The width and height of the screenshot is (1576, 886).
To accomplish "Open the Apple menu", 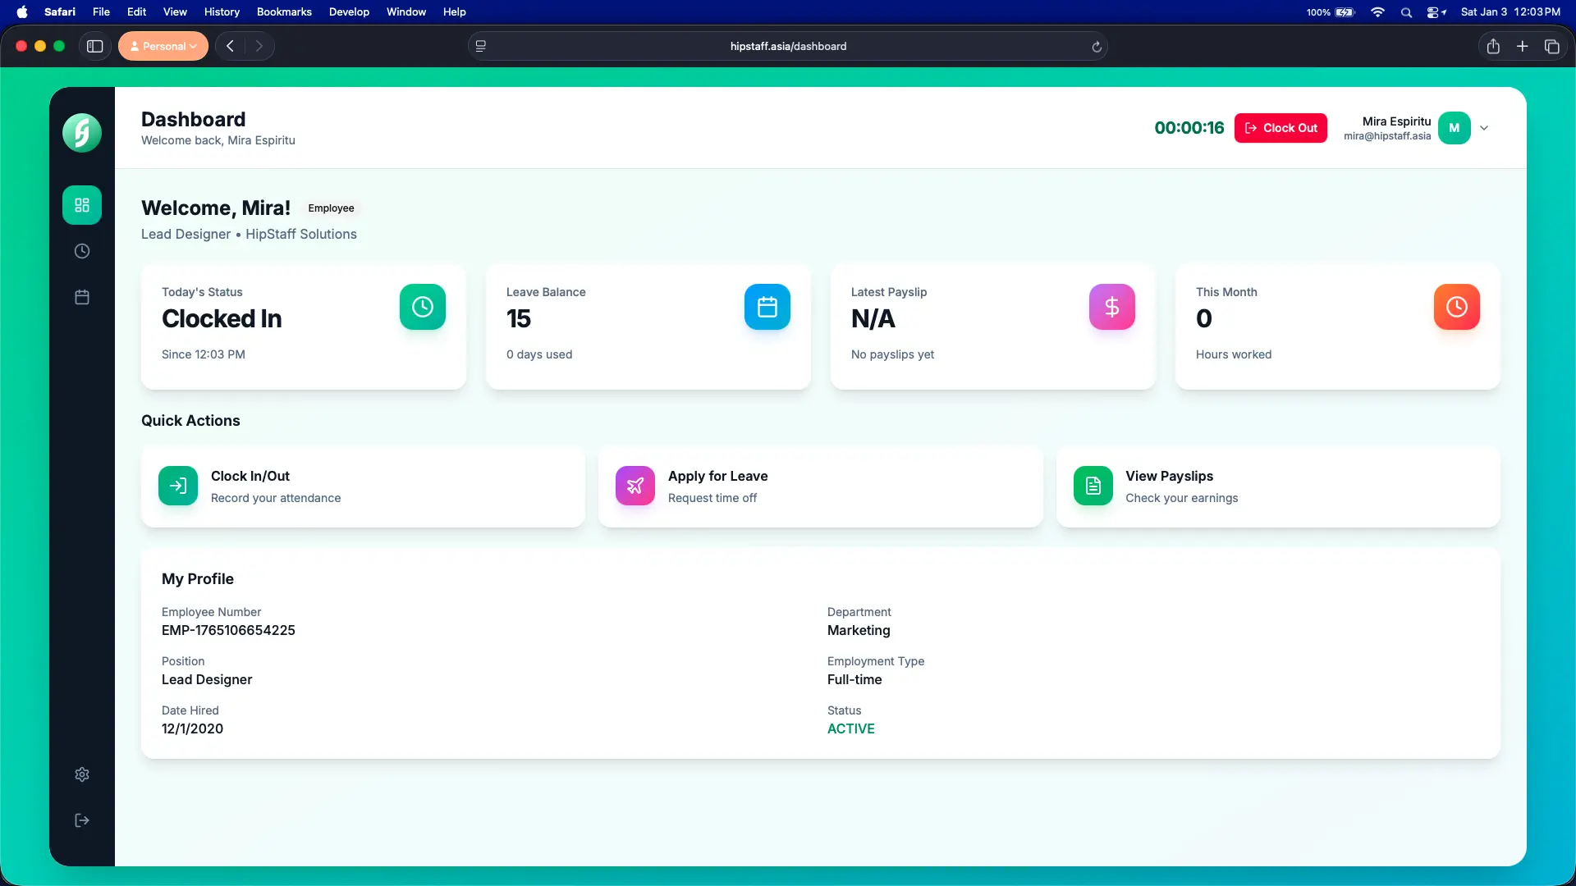I will pyautogui.click(x=22, y=12).
